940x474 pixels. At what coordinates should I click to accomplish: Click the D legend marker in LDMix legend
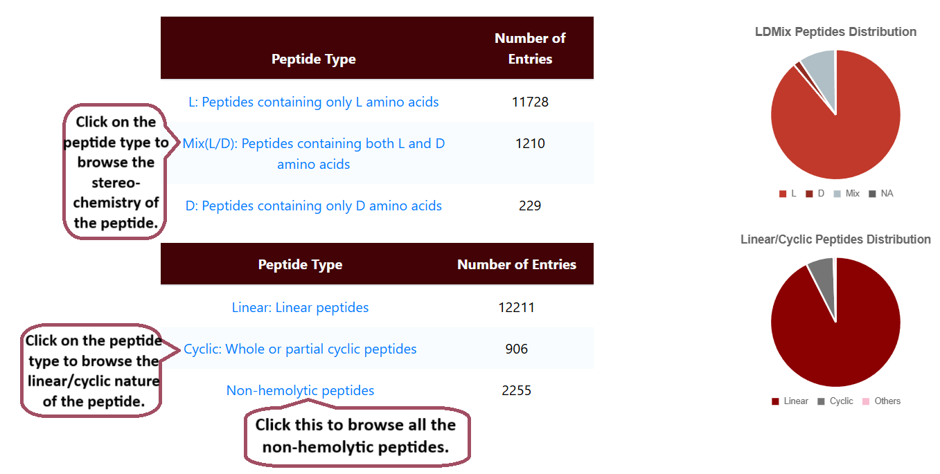809,193
